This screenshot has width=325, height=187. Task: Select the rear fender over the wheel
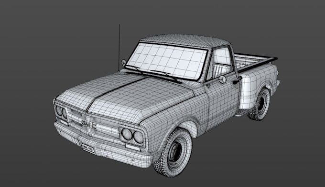tap(259, 86)
